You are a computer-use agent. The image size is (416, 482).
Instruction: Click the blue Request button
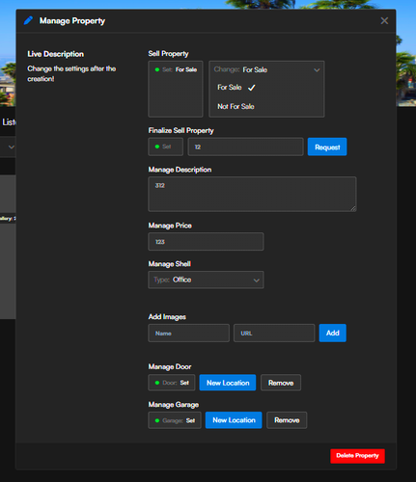tap(327, 147)
